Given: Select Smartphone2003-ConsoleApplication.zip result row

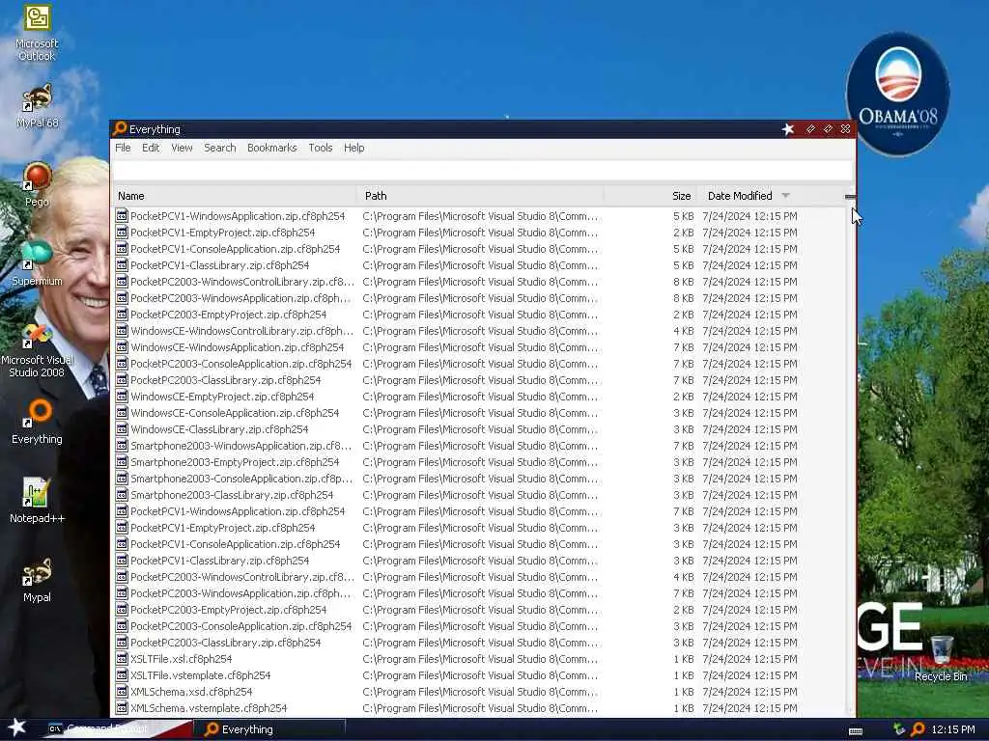Looking at the screenshot, I should click(x=457, y=479).
